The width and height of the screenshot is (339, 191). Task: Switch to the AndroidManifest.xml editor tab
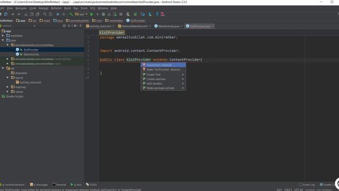click(x=135, y=26)
